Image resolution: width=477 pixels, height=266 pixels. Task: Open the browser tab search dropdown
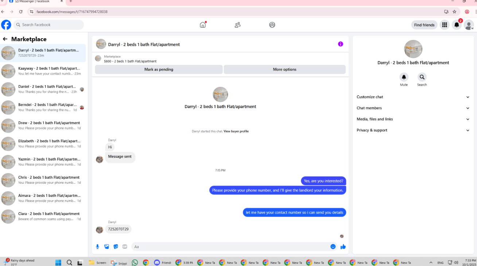pos(3,1)
